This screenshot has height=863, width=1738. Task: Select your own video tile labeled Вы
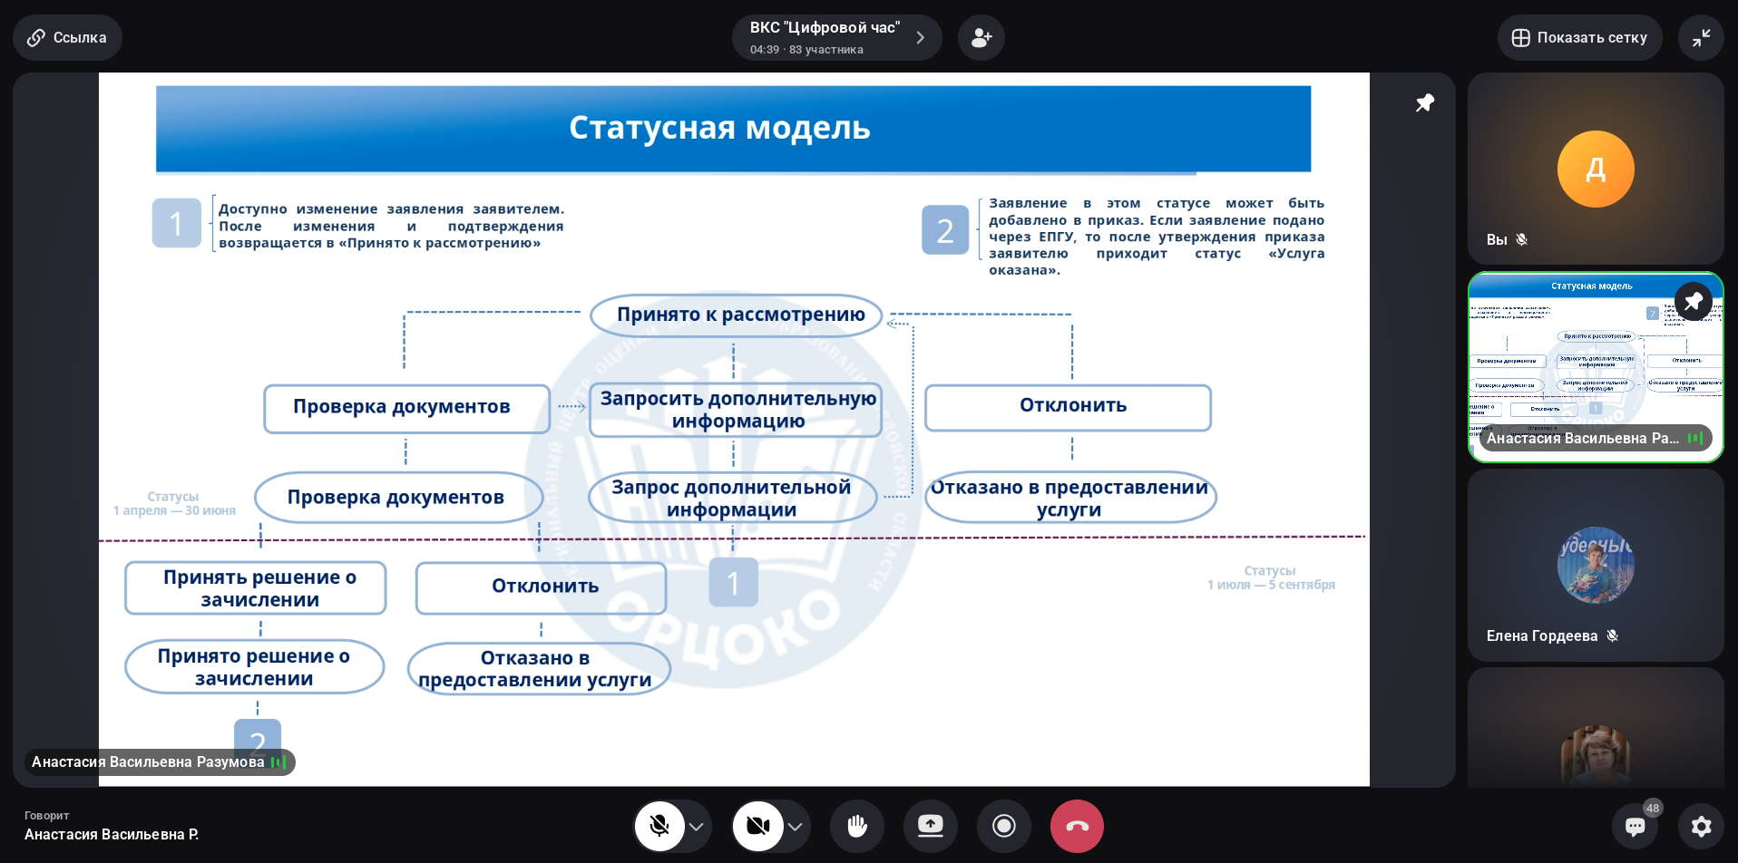[1595, 169]
